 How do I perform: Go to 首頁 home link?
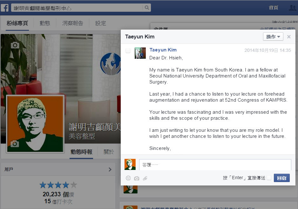coord(273,8)
